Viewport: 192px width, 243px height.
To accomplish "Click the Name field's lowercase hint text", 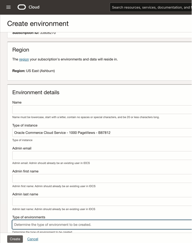I will (86, 117).
